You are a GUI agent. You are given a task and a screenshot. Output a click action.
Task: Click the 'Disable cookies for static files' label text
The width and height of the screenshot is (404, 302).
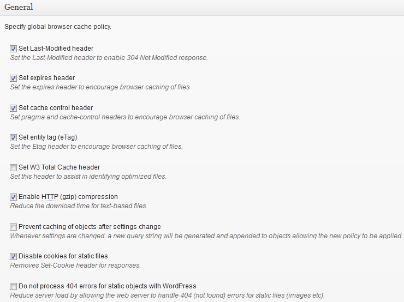[63, 256]
